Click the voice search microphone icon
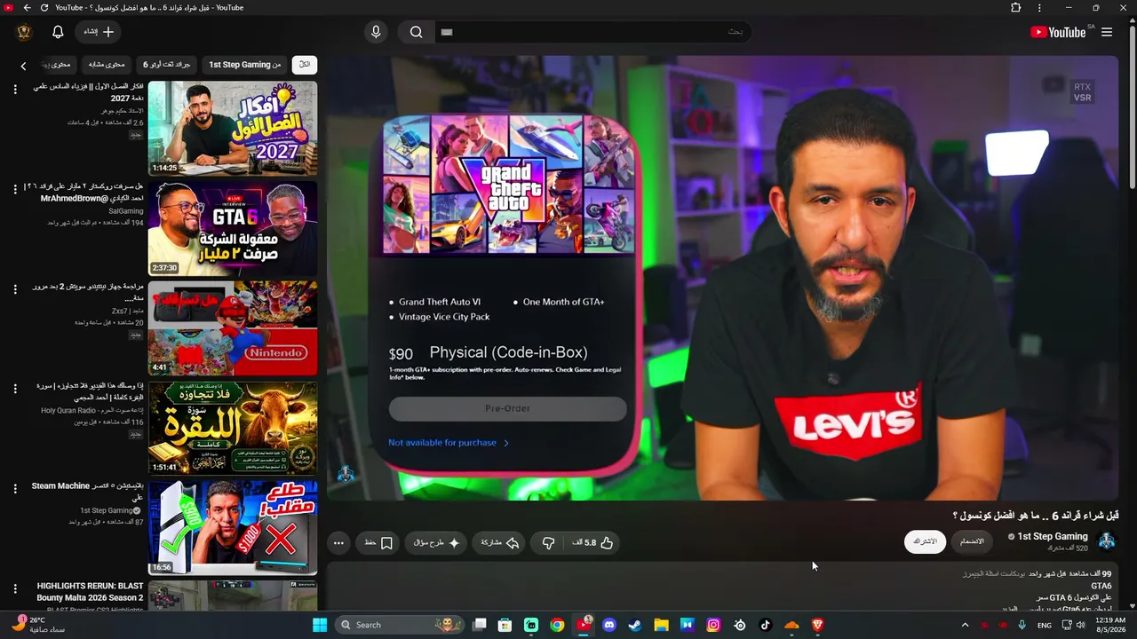1137x639 pixels. click(376, 32)
